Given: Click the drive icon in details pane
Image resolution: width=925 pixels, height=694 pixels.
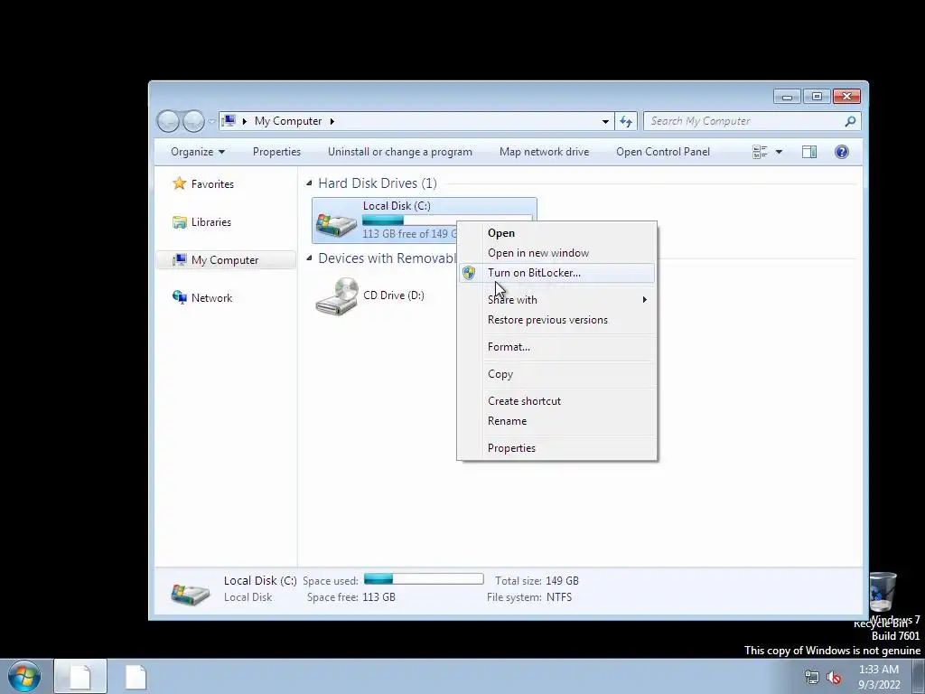Looking at the screenshot, I should [190, 593].
